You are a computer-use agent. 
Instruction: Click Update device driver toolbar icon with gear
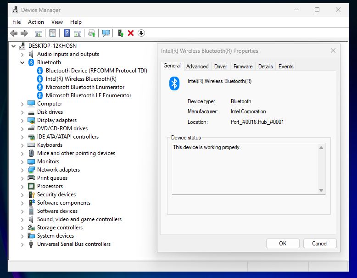pos(91,33)
